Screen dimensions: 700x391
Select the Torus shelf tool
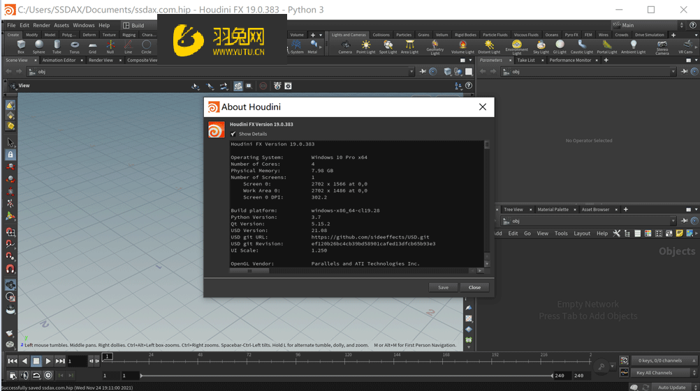click(x=75, y=46)
